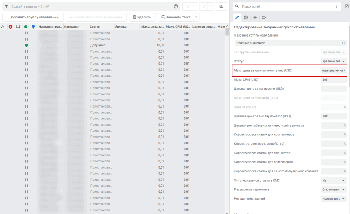
Task: Sort by Ярлыки column header
Action: click(x=127, y=27)
